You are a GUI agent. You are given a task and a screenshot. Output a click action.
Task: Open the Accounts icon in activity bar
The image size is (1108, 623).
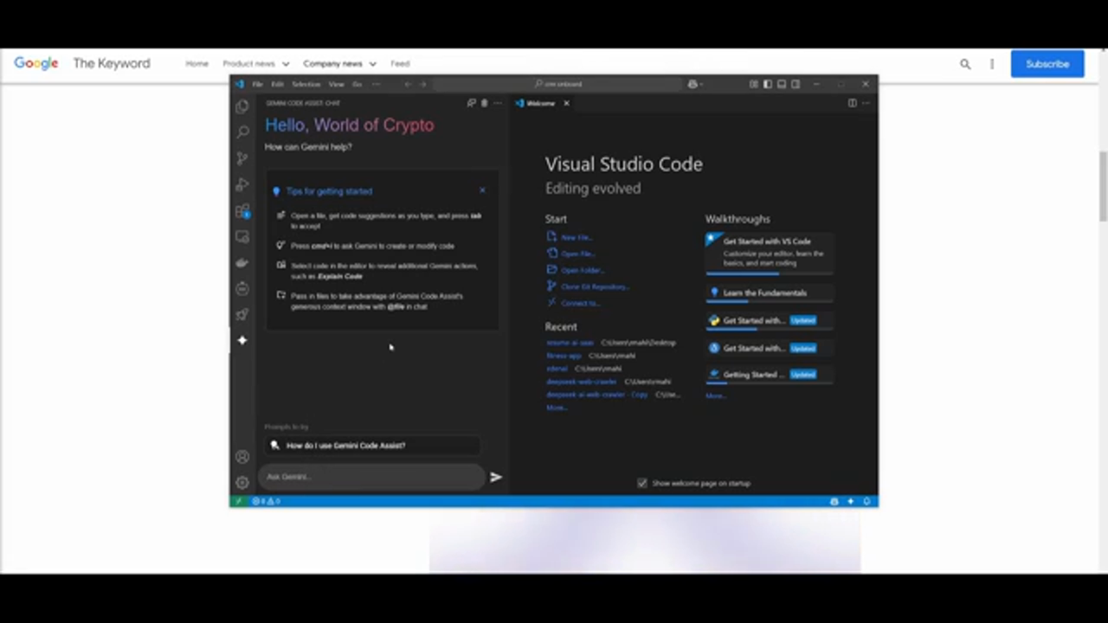[242, 457]
